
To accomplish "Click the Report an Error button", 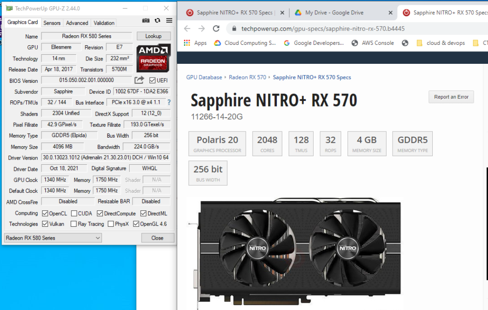I will (x=451, y=97).
